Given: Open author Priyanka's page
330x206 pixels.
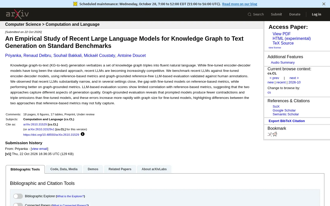Looking at the screenshot, I should [x=13, y=56].
